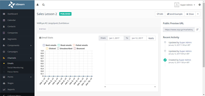Click the Segments pie chart icon
The width and height of the screenshot is (205, 96).
click(4, 39)
